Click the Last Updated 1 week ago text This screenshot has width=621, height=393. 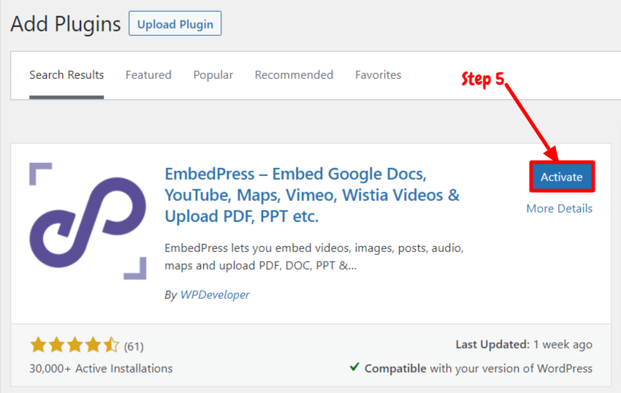(524, 345)
